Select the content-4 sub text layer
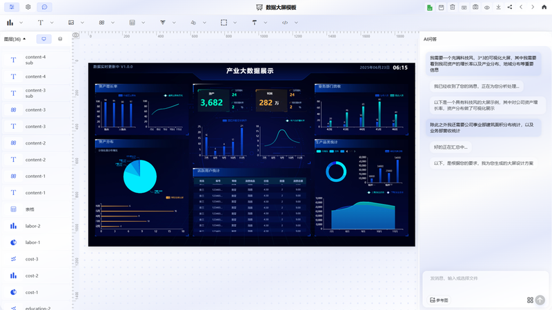This screenshot has width=552, height=310. (x=36, y=60)
